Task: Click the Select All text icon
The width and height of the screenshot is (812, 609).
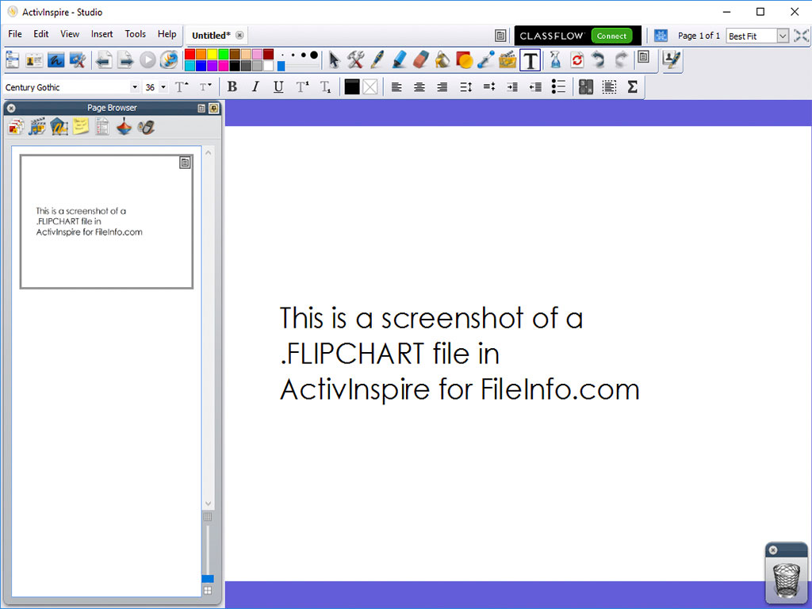Action: [610, 87]
